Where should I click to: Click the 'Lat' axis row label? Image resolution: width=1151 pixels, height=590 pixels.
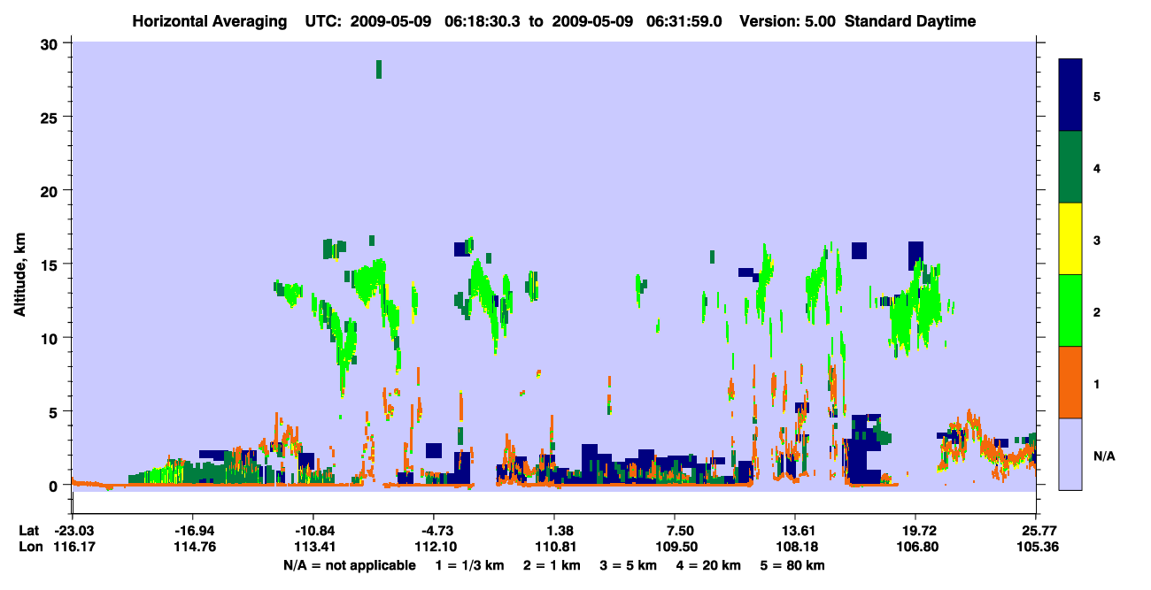(29, 531)
